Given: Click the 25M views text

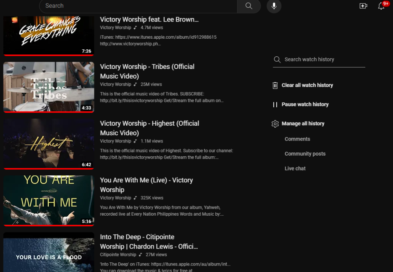Looking at the screenshot, I should 151,84.
